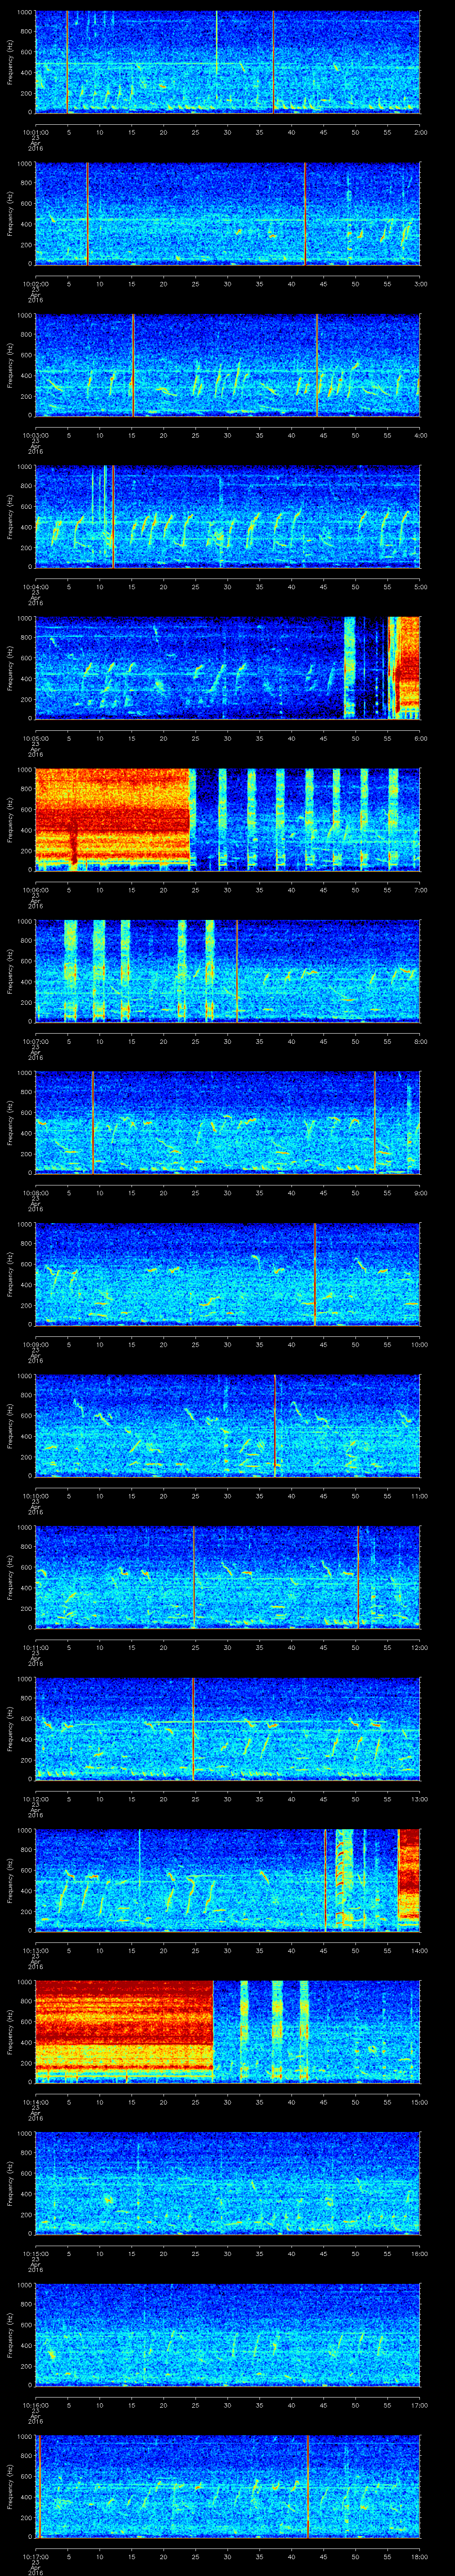Click the 10:09:00 start time label
This screenshot has height=2576, width=455.
click(x=35, y=1344)
